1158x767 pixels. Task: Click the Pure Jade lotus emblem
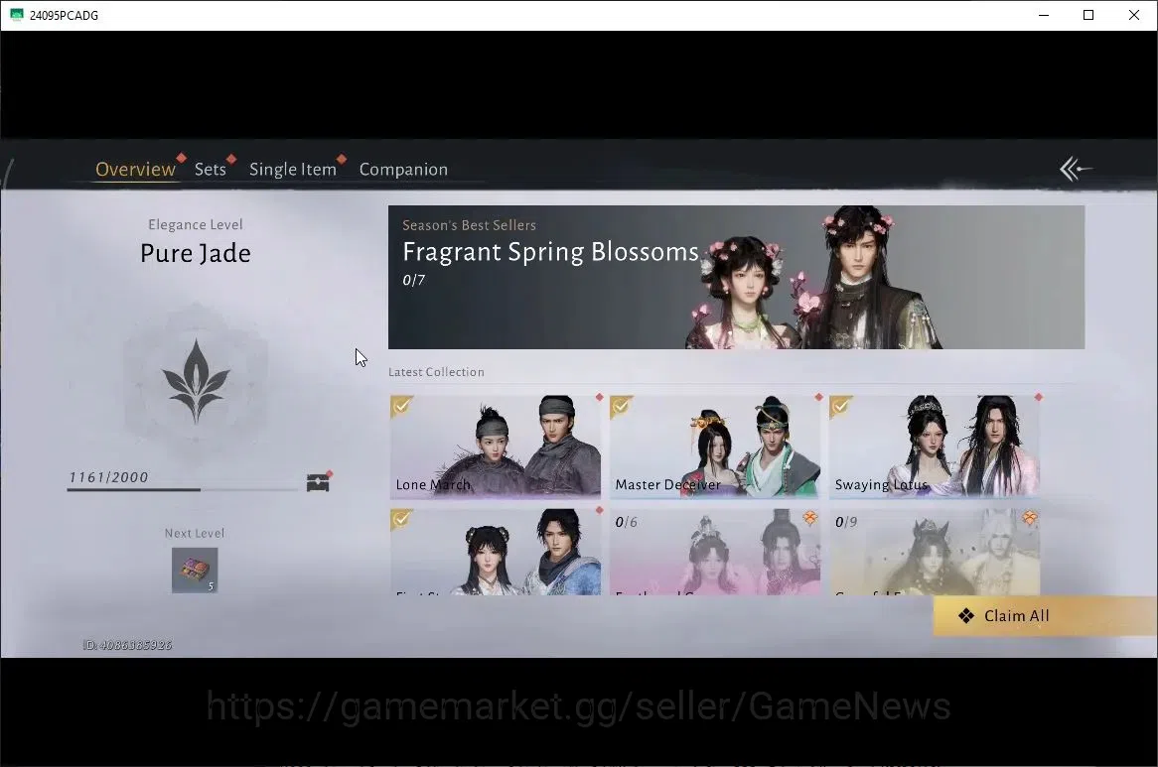tap(196, 381)
